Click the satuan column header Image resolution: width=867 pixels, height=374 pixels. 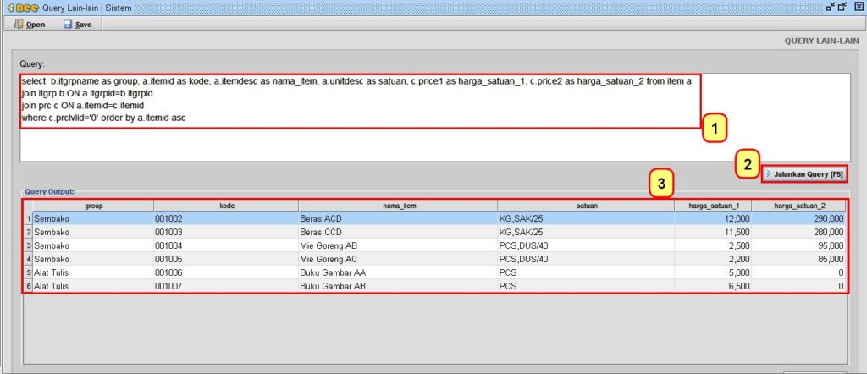tap(586, 206)
